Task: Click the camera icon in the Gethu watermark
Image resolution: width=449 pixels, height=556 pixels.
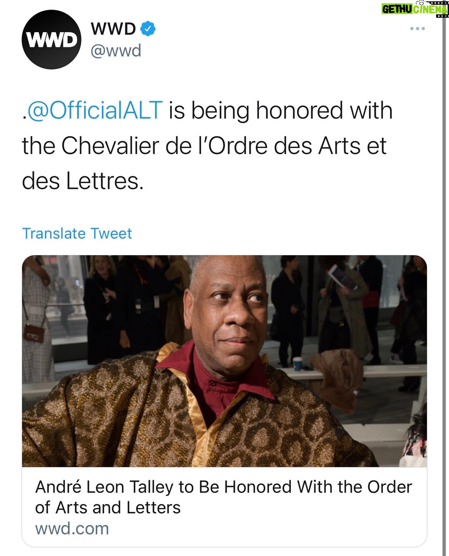Action: [x=421, y=2]
